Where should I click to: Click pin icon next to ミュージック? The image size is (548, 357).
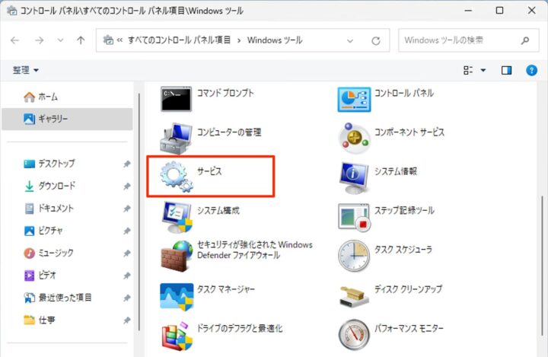(127, 253)
